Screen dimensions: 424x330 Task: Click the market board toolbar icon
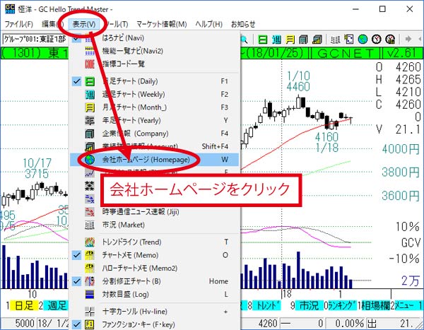pyautogui.click(x=335, y=40)
